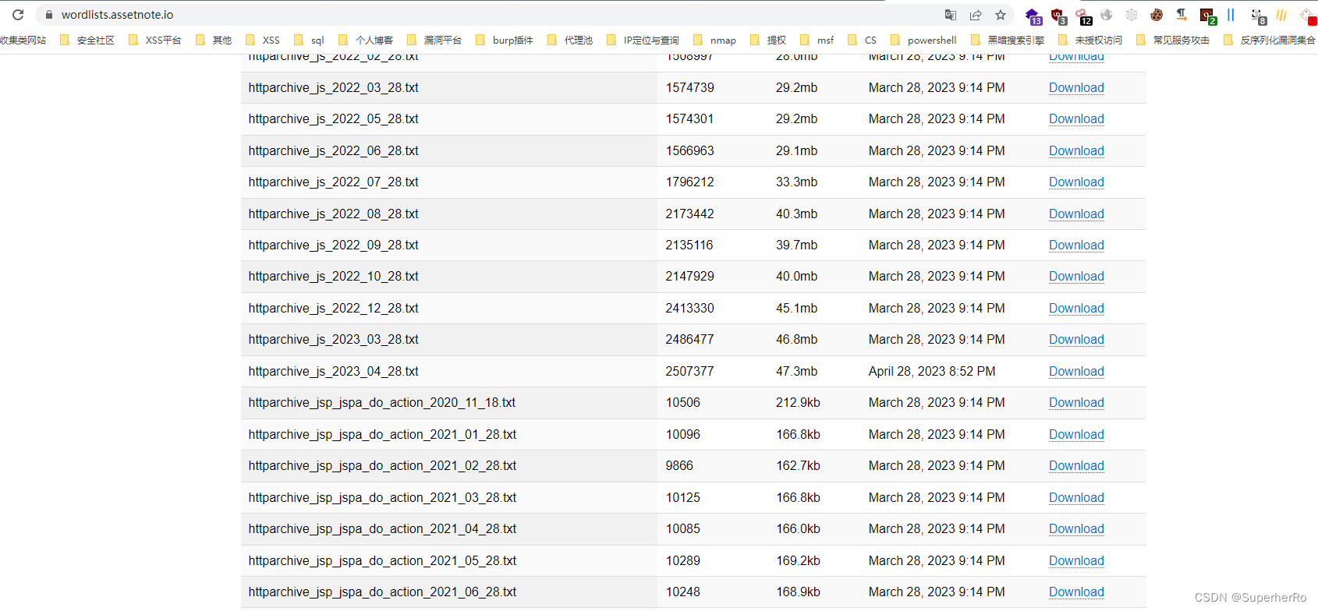Download httparchive_js_2022_12_28.txt

(x=1076, y=309)
